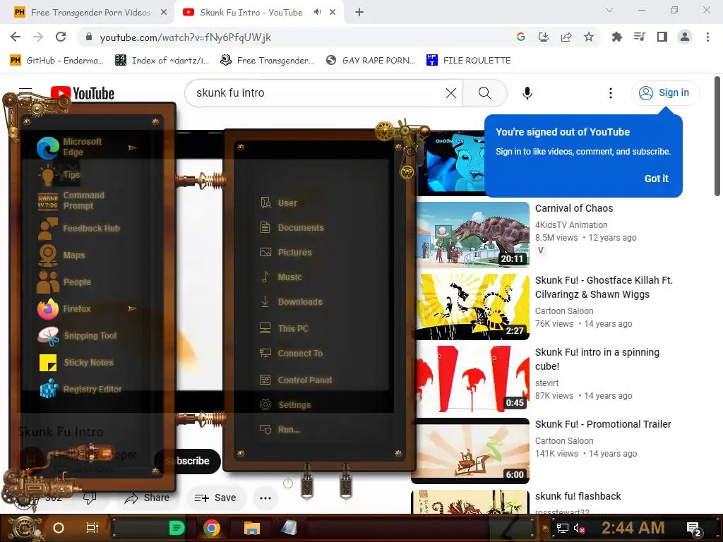Click muted volume tray icon

(580, 528)
